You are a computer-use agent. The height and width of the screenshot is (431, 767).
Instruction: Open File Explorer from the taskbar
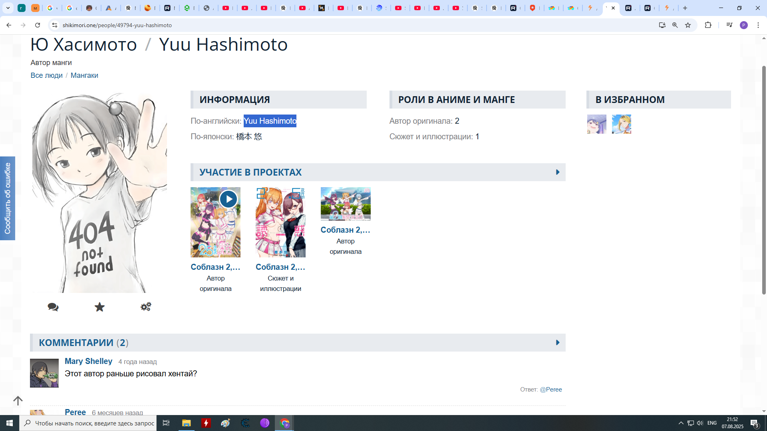pyautogui.click(x=186, y=423)
